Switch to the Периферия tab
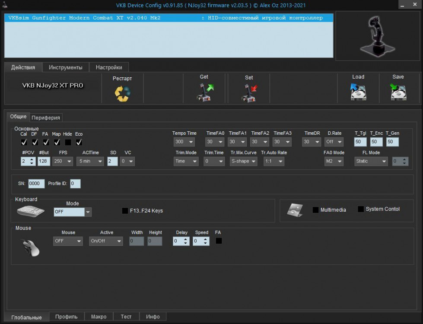 click(46, 118)
